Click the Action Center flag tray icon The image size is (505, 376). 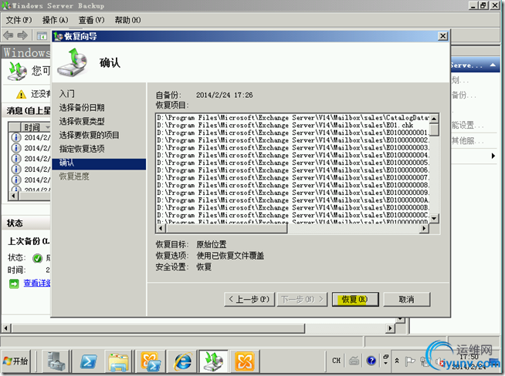coord(410,361)
